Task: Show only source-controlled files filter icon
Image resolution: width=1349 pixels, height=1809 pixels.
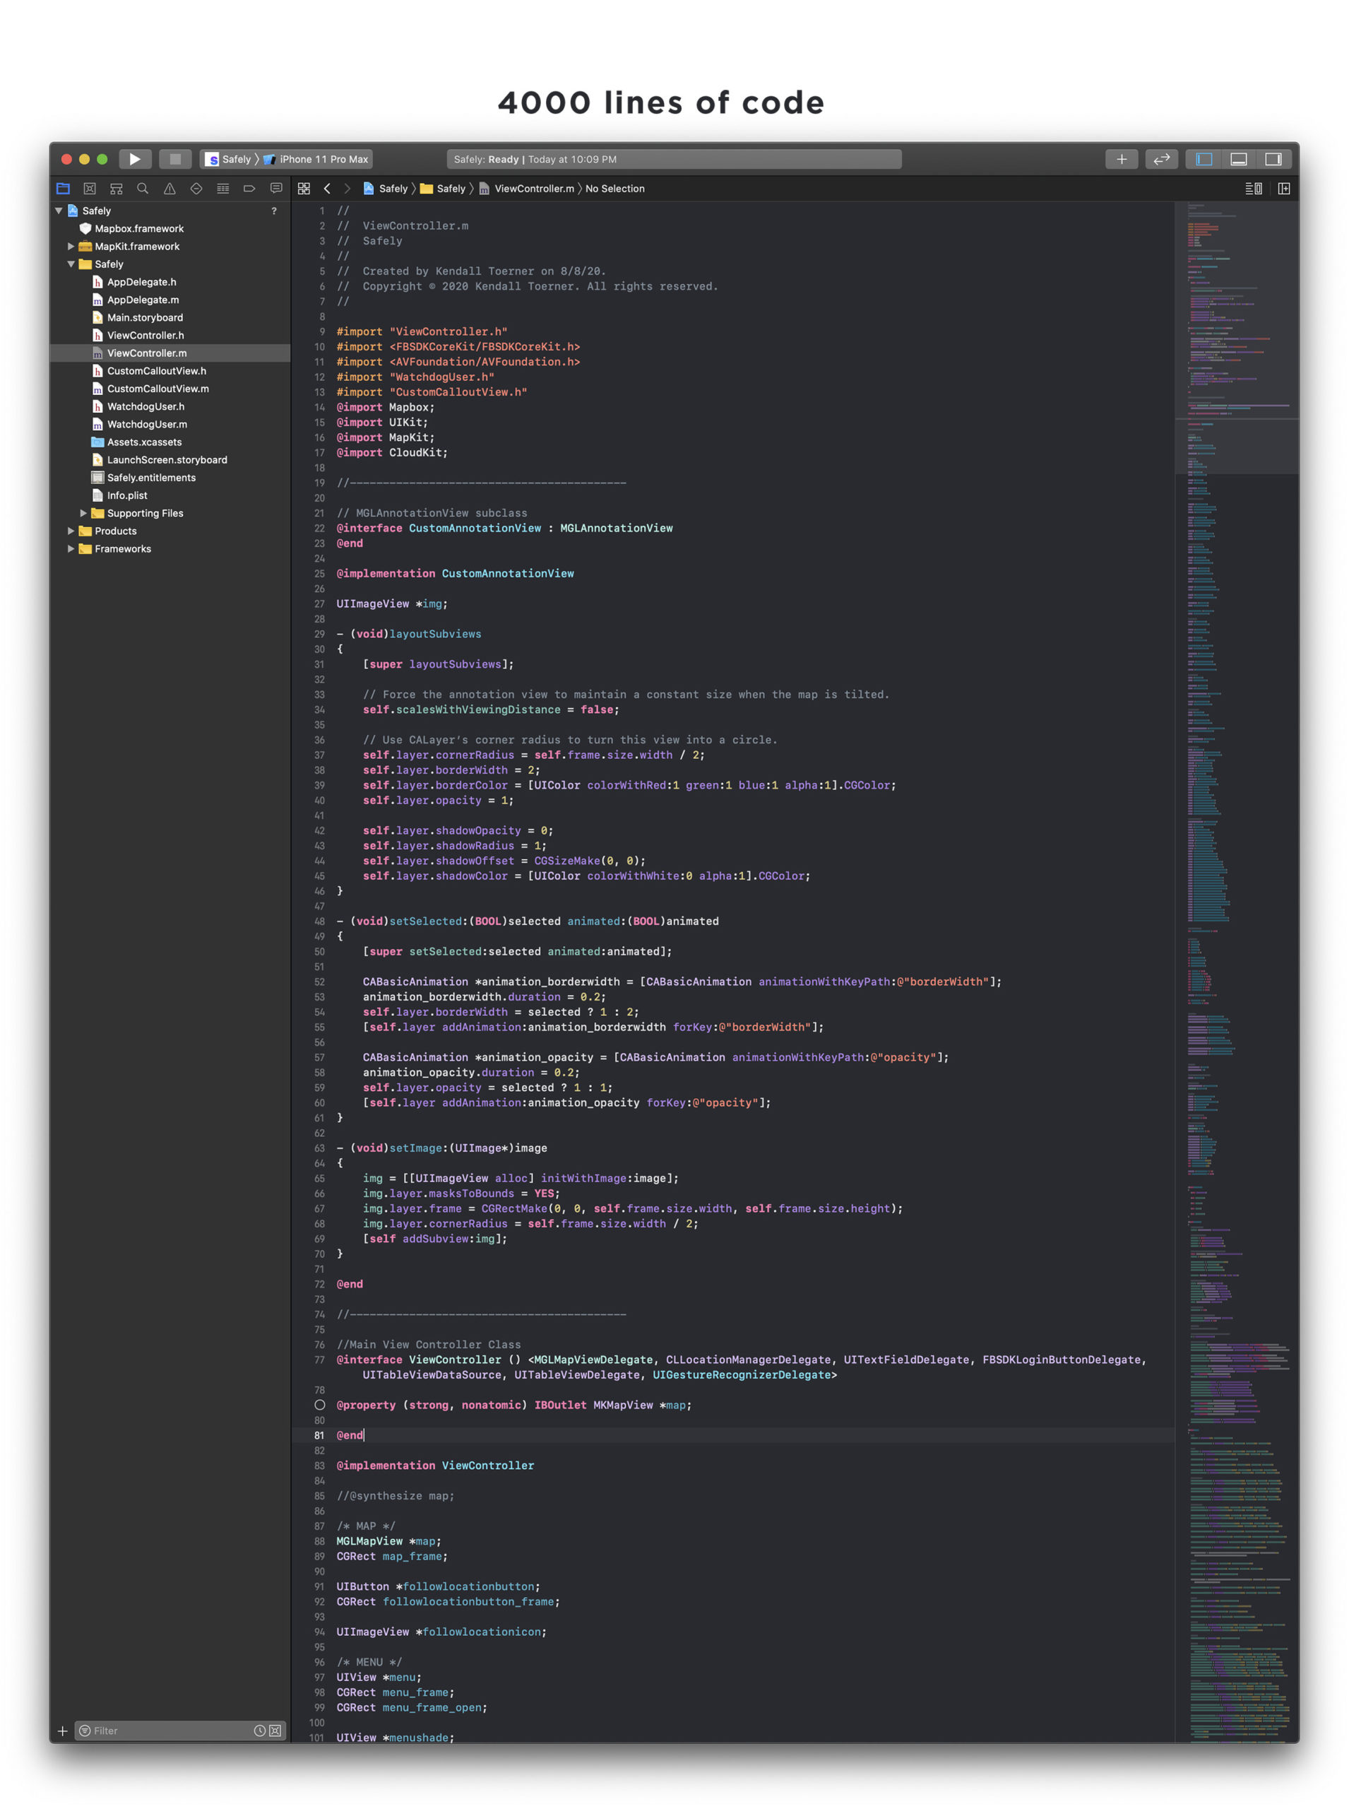Action: (x=275, y=1731)
